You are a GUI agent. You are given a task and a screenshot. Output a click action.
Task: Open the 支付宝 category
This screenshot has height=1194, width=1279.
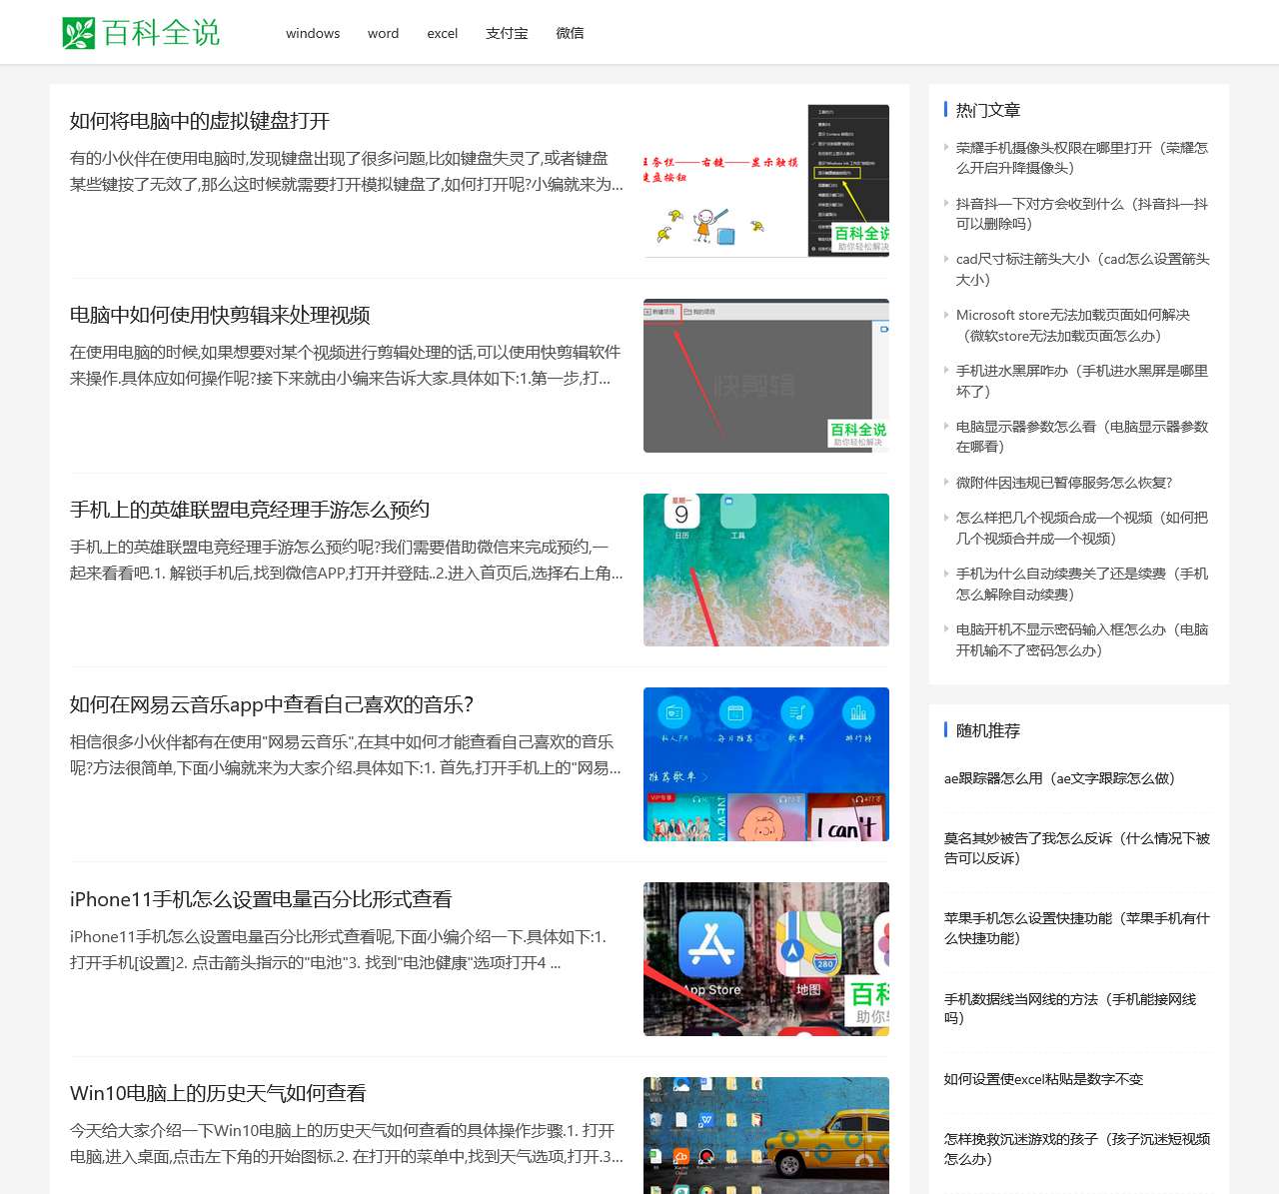(507, 33)
